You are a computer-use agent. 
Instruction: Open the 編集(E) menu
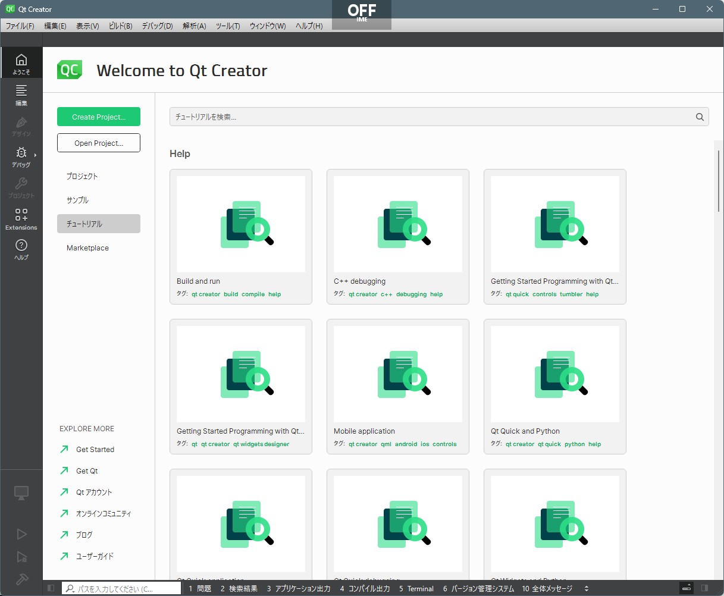[55, 26]
